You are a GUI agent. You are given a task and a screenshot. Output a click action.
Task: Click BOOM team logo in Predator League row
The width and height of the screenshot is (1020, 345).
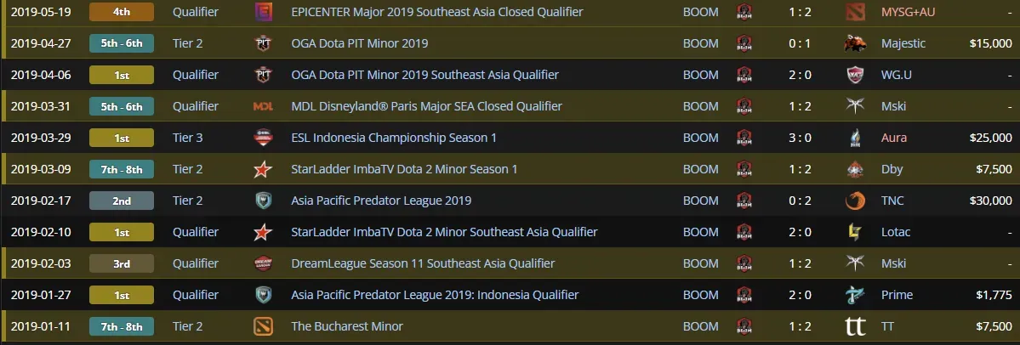point(744,201)
